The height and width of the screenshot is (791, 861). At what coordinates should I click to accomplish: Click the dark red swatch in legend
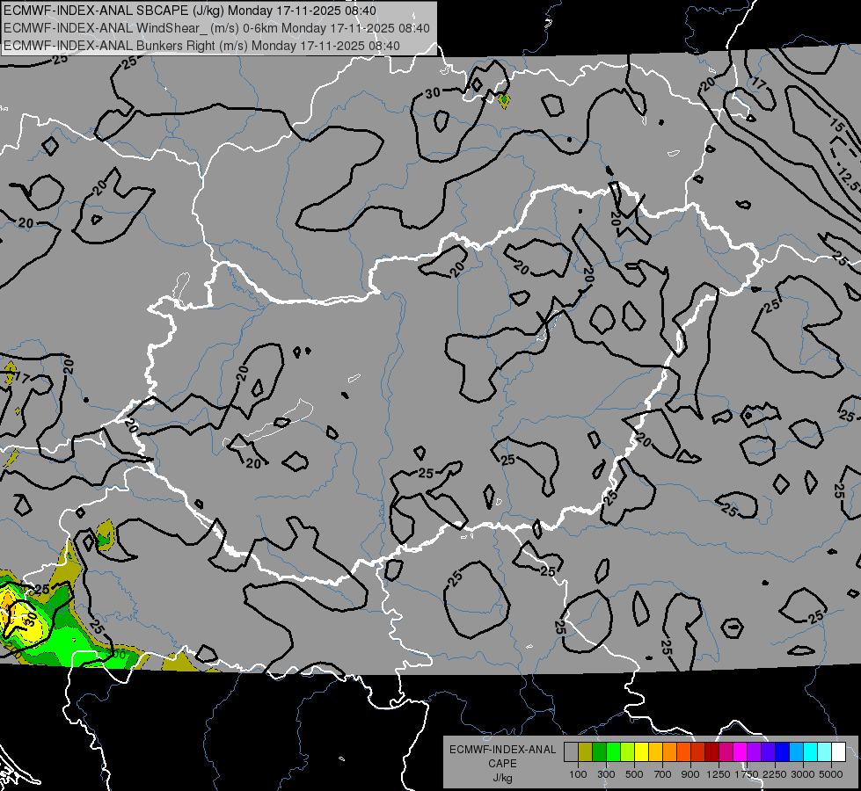point(711,751)
